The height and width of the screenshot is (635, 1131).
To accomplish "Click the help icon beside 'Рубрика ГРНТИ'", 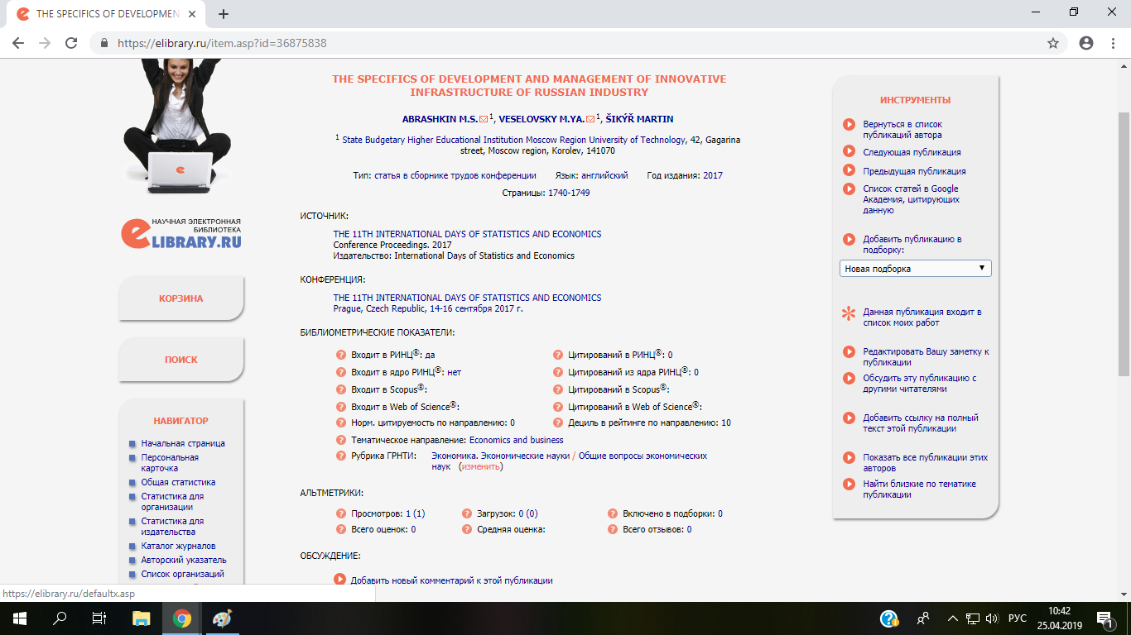I will tap(340, 456).
